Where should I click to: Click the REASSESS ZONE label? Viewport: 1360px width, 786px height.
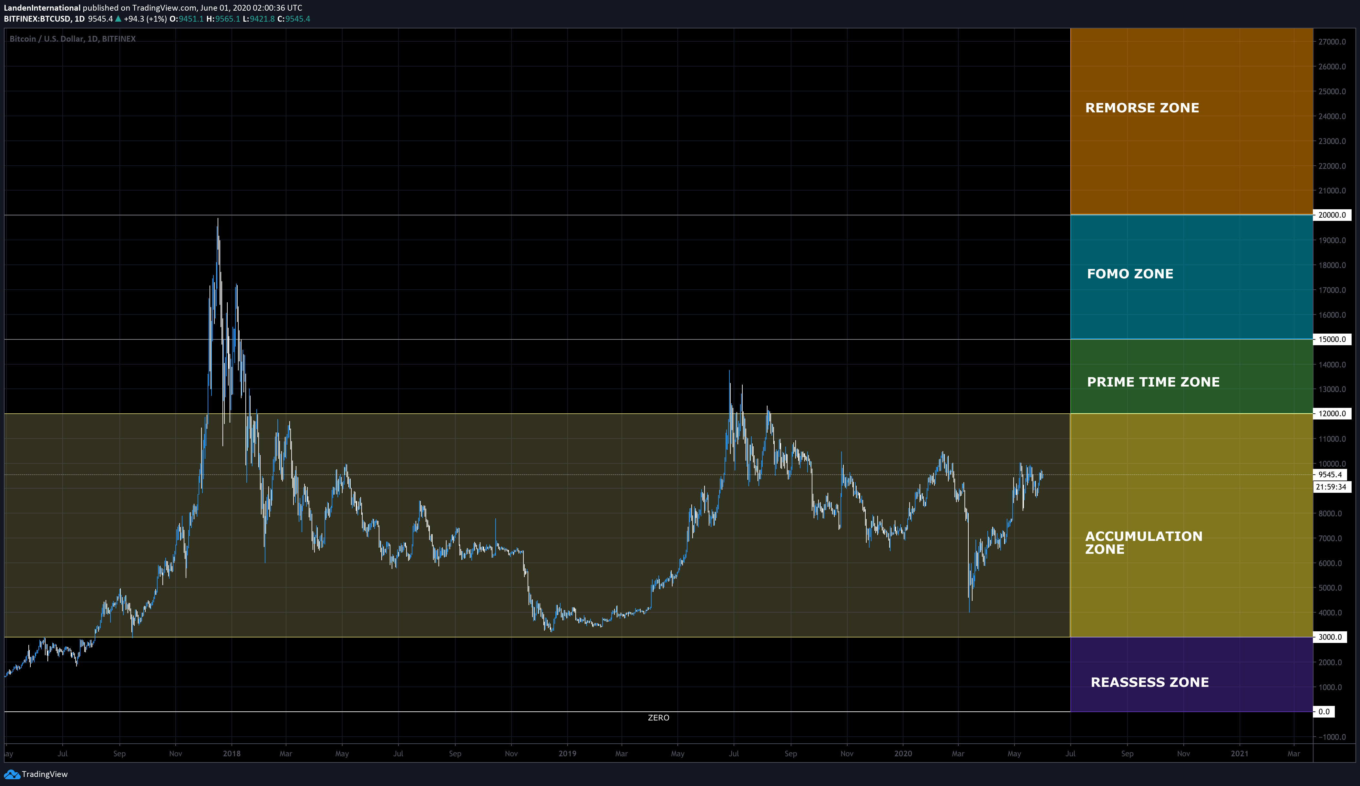[1149, 682]
